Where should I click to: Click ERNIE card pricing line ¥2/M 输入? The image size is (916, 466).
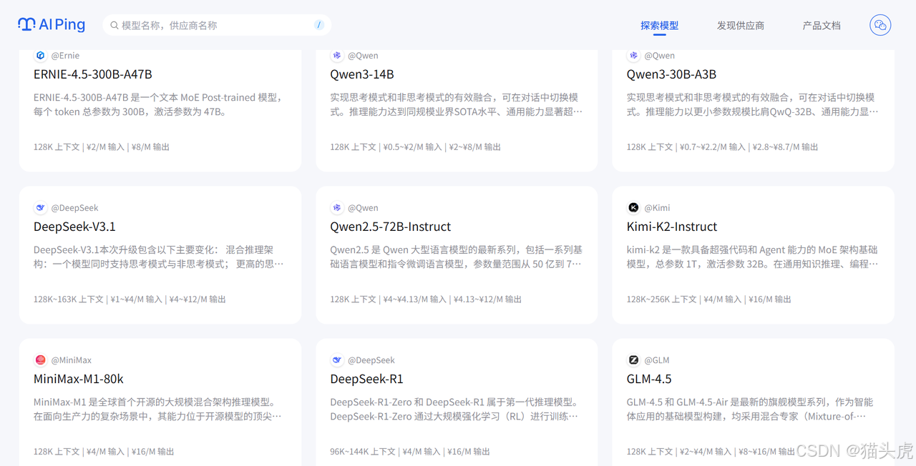click(105, 147)
